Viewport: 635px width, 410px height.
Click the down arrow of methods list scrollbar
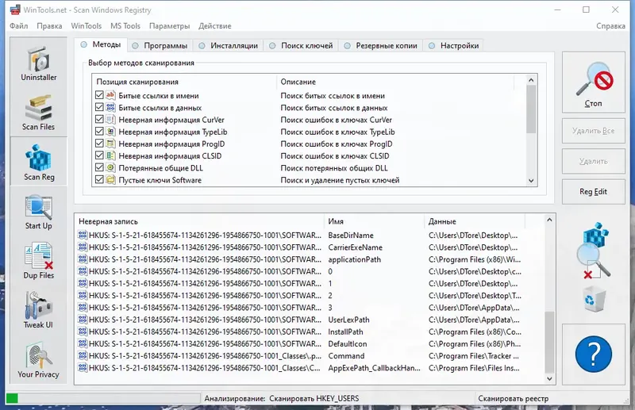[531, 181]
